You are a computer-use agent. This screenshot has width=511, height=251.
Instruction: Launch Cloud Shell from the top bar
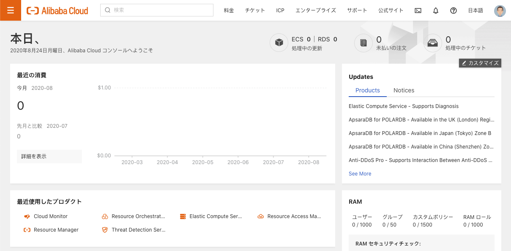click(418, 10)
